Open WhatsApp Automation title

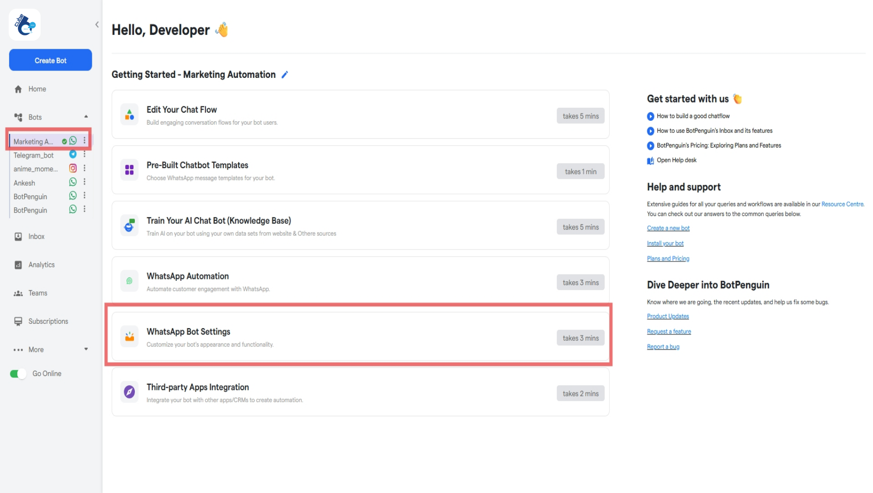coord(188,276)
